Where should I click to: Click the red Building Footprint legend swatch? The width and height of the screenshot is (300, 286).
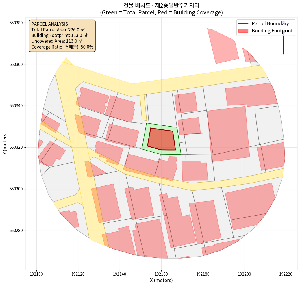point(244,31)
